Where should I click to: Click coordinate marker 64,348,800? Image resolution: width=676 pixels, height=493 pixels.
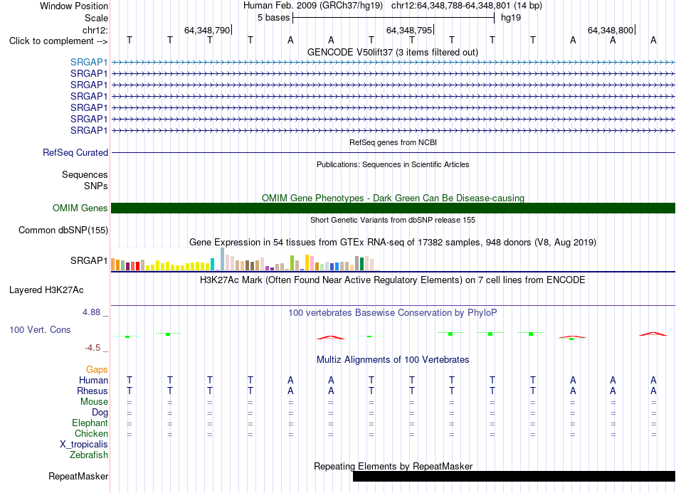click(611, 30)
